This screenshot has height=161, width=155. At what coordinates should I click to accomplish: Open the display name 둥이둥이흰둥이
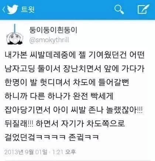click(53, 30)
